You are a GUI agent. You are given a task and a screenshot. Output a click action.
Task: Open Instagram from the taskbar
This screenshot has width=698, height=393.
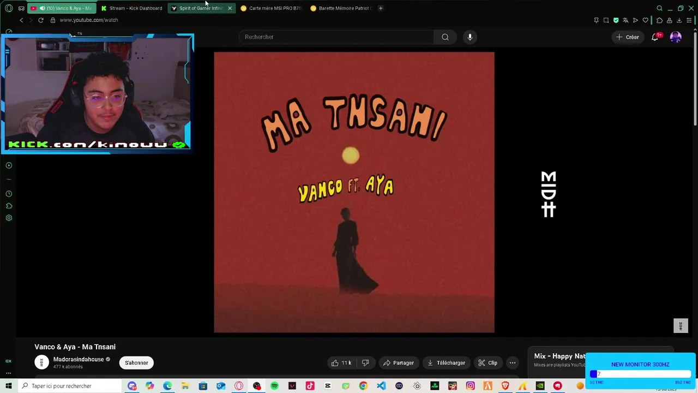470,386
